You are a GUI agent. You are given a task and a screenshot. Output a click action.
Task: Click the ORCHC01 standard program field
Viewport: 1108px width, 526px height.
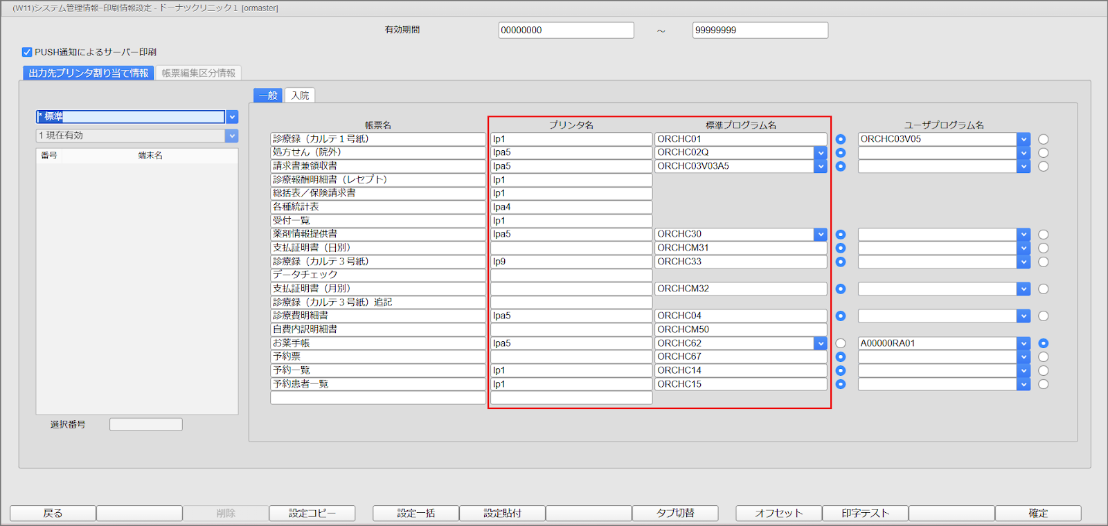coord(741,139)
